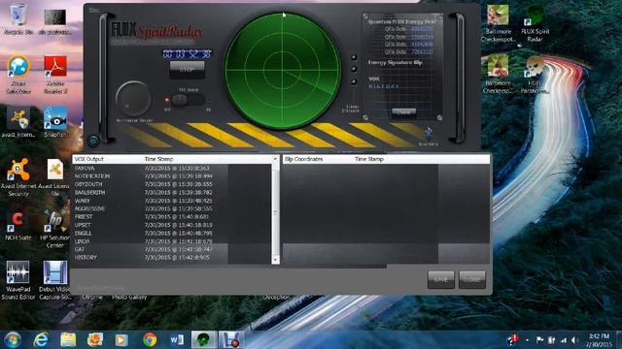Open FLUX Spirit Radar desktop shortcut
Viewport: 622px width, 349px height.
[535, 23]
